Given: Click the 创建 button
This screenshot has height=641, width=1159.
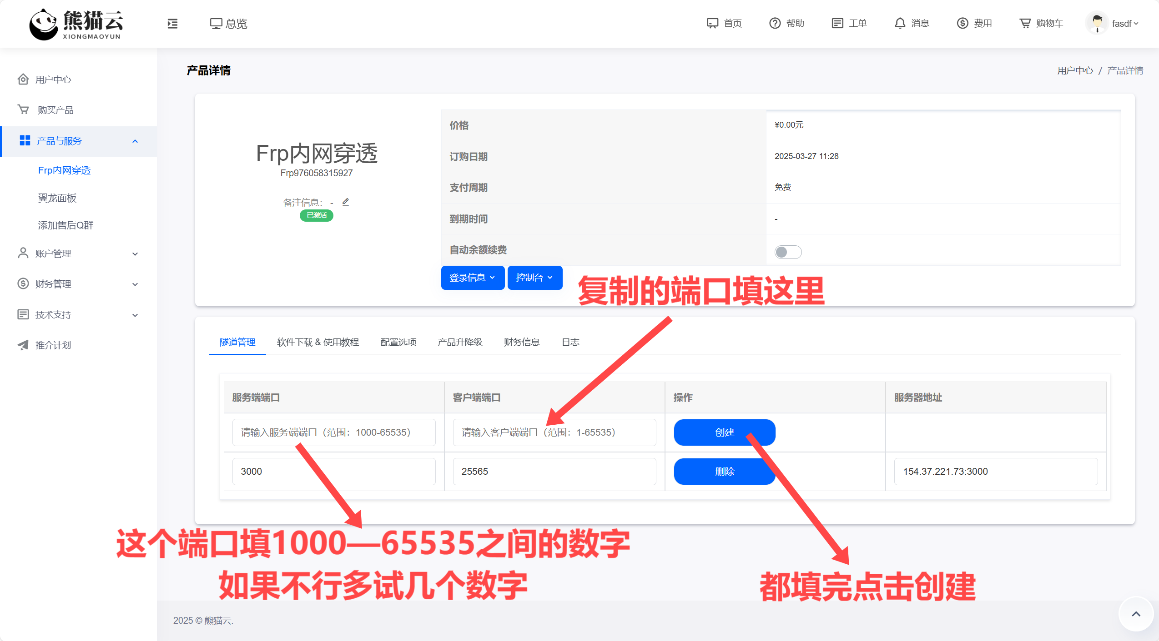Looking at the screenshot, I should (724, 432).
